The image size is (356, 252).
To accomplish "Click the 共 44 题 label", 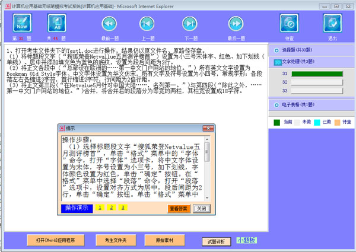I will click(56, 39).
